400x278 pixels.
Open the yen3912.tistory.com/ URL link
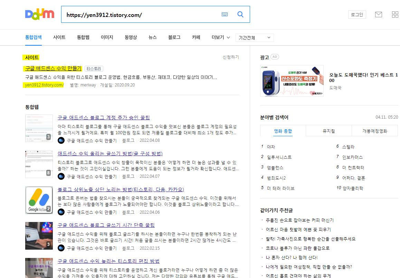point(45,85)
